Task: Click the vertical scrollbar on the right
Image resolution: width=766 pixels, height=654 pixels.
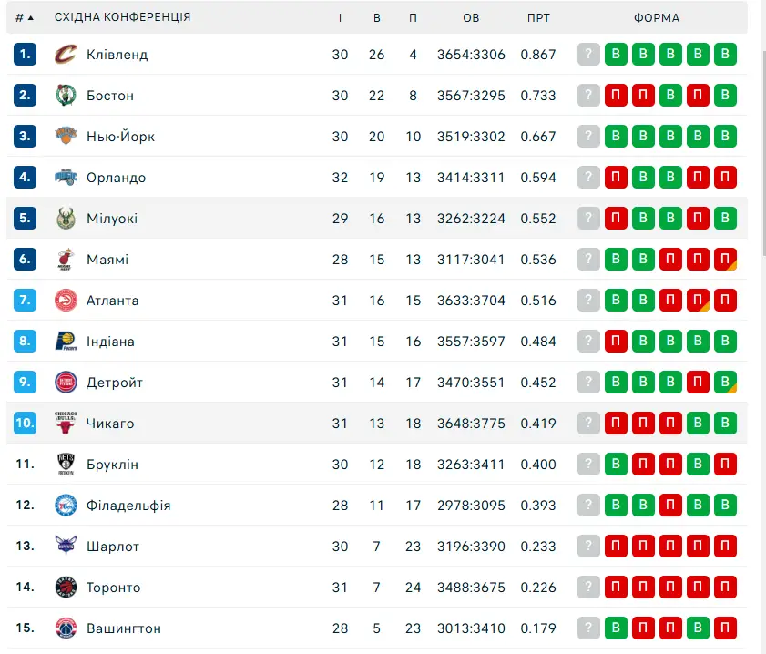Action: [763, 151]
